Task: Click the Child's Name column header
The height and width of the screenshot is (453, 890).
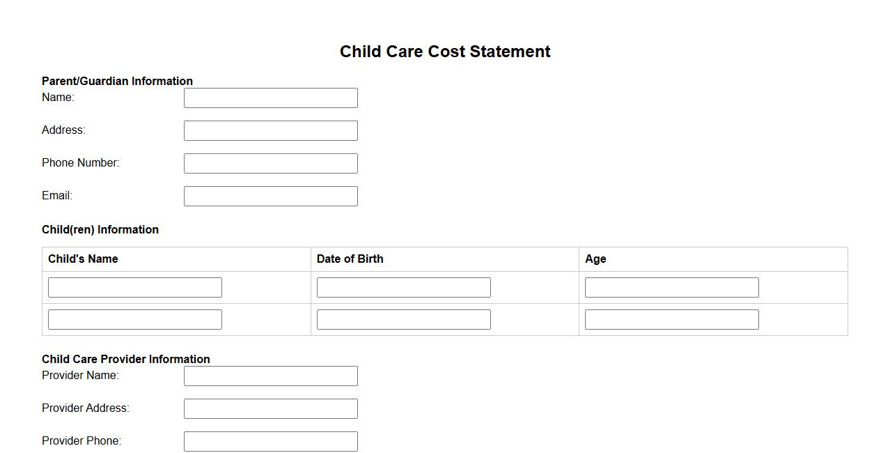Action: click(83, 259)
